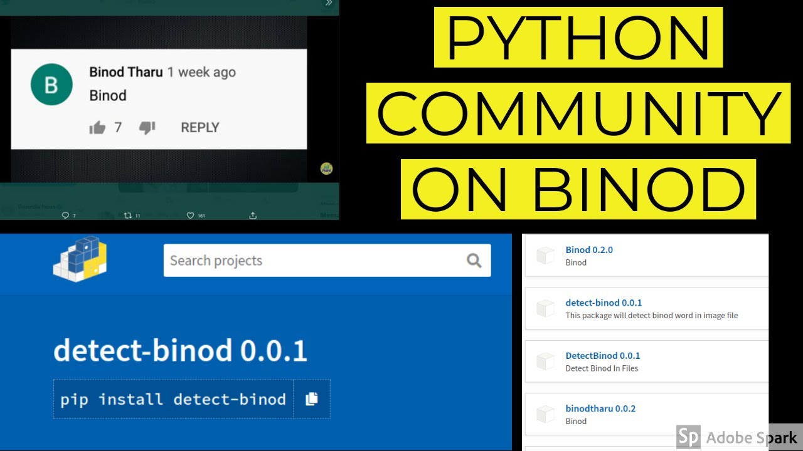The width and height of the screenshot is (803, 451).
Task: Open the Binod 0.2.0 package link
Action: pyautogui.click(x=589, y=250)
